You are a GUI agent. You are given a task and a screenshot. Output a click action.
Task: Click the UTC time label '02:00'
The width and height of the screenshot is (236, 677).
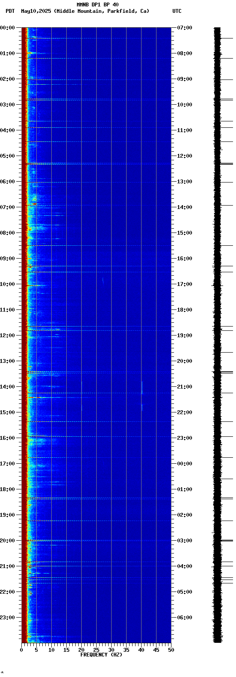185,515
